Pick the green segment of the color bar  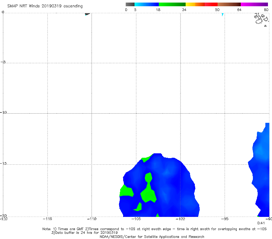tap(172, 4)
